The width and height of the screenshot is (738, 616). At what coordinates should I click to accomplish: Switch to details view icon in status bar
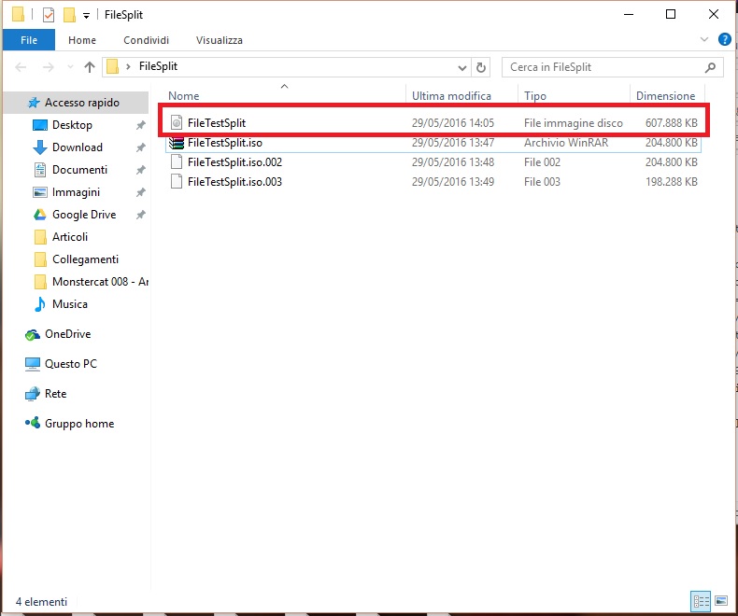(x=701, y=601)
